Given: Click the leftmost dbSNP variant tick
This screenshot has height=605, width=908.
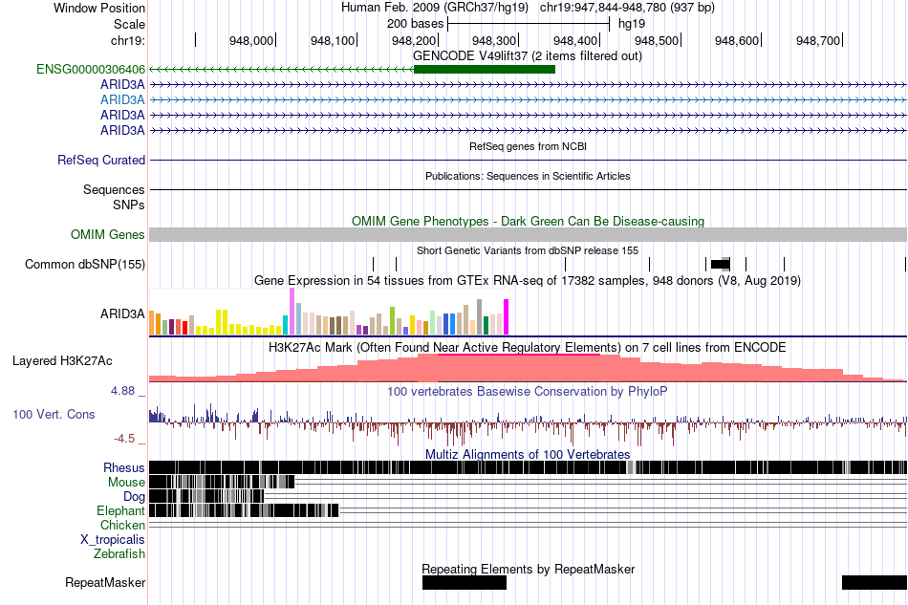Looking at the screenshot, I should (x=374, y=265).
